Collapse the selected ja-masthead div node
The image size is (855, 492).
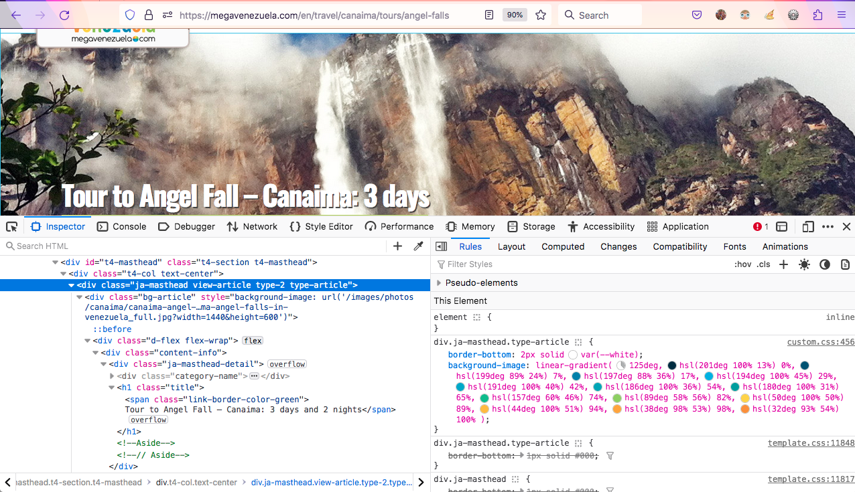point(72,285)
